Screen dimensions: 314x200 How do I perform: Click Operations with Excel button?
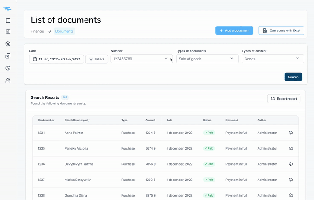click(x=281, y=30)
